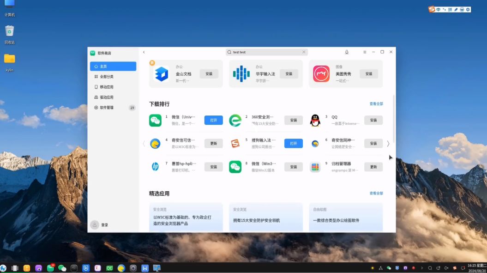Install 金山文档 app
Viewport: 487px width, 273px height.
click(x=209, y=74)
